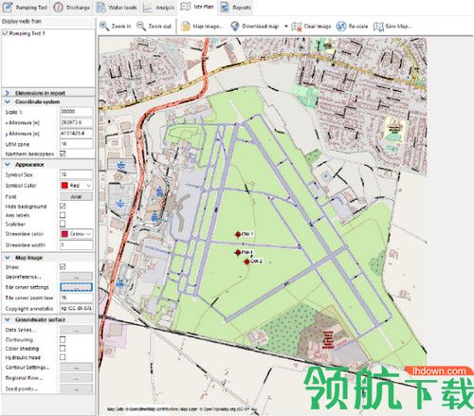Click the Save Map... toolbar label
The height and width of the screenshot is (416, 474).
(x=398, y=27)
